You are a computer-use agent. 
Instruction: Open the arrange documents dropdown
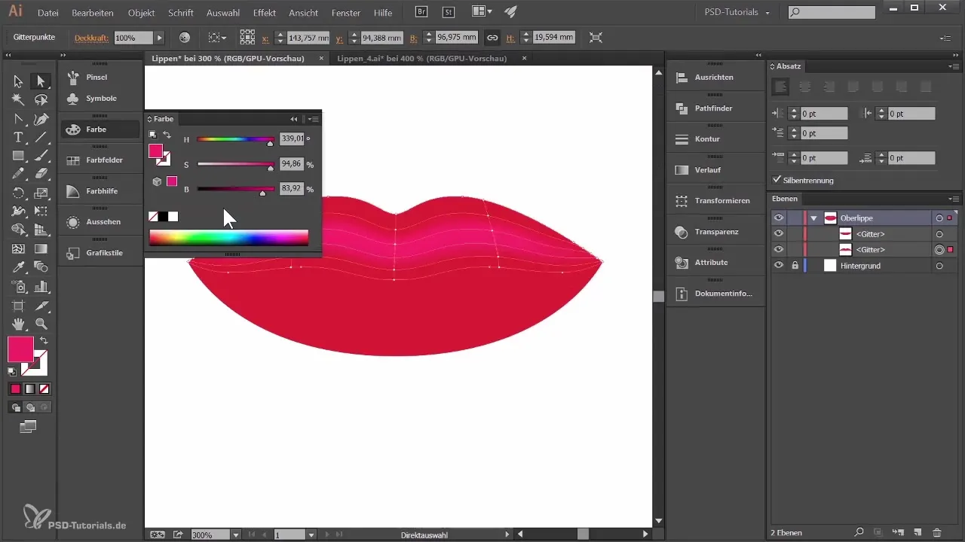(482, 12)
